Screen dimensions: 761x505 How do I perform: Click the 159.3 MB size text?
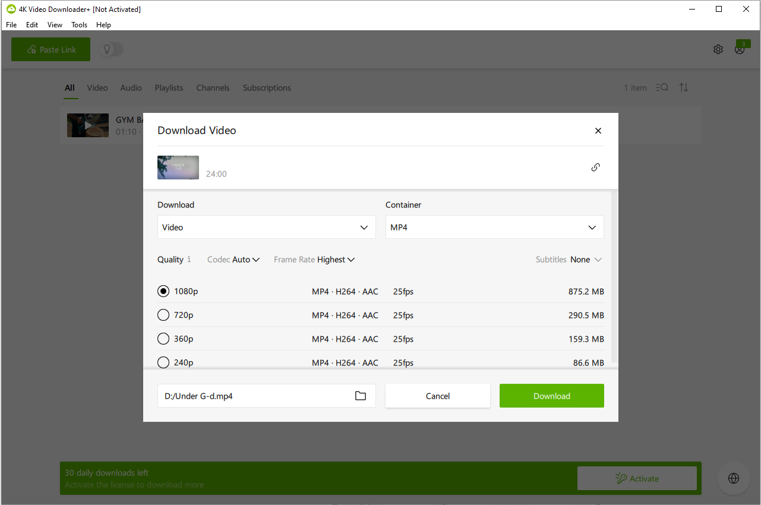[586, 339]
